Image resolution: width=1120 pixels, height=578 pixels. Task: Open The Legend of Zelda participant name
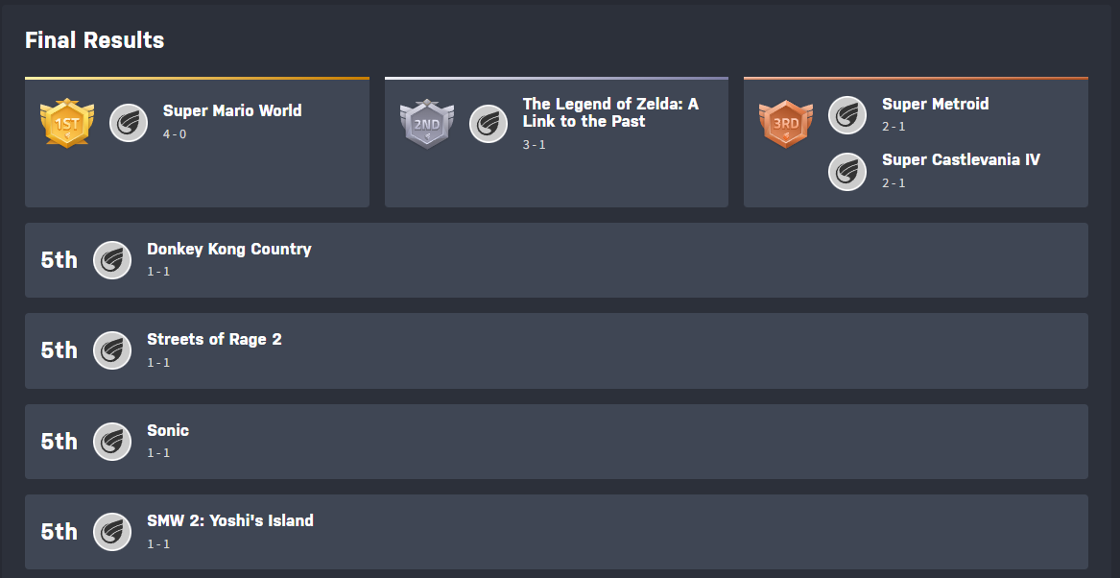610,112
